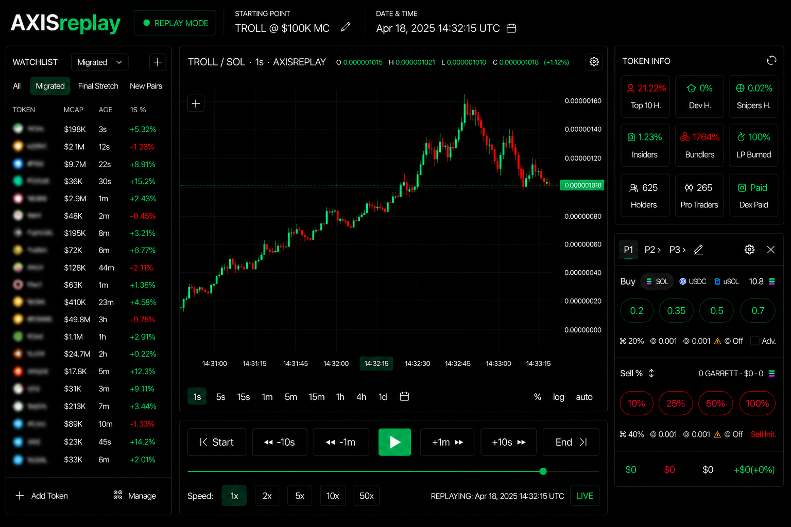
Task: Toggle percent scale on chart
Action: 538,397
